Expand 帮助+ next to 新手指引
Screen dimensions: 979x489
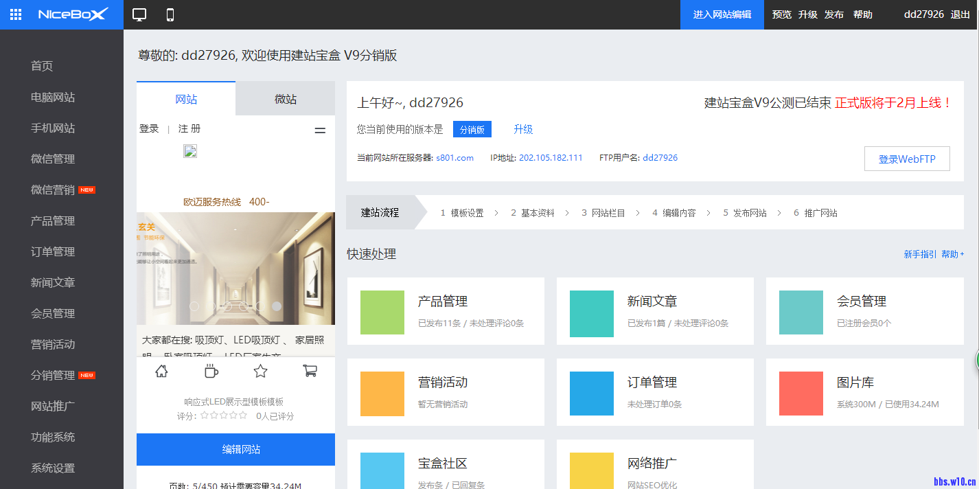(953, 254)
